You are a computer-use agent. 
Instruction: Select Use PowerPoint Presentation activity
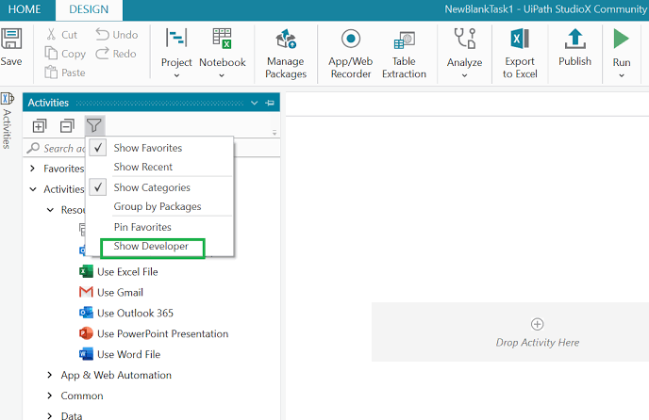162,333
